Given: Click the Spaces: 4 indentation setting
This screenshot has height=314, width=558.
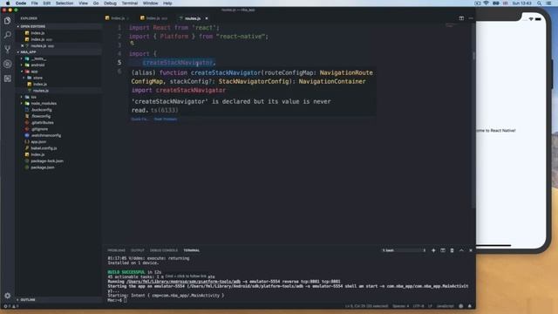Looking at the screenshot, I should pos(400,306).
